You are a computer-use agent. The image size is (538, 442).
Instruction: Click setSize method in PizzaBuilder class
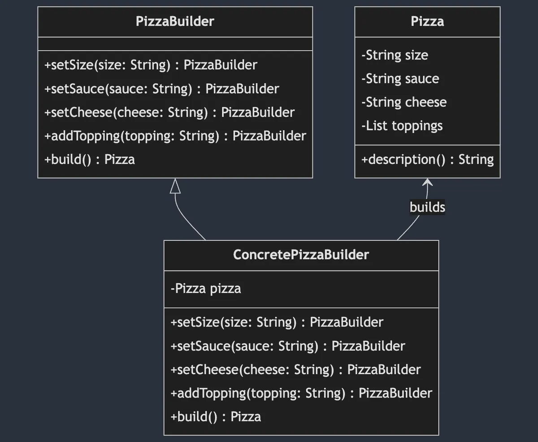151,65
